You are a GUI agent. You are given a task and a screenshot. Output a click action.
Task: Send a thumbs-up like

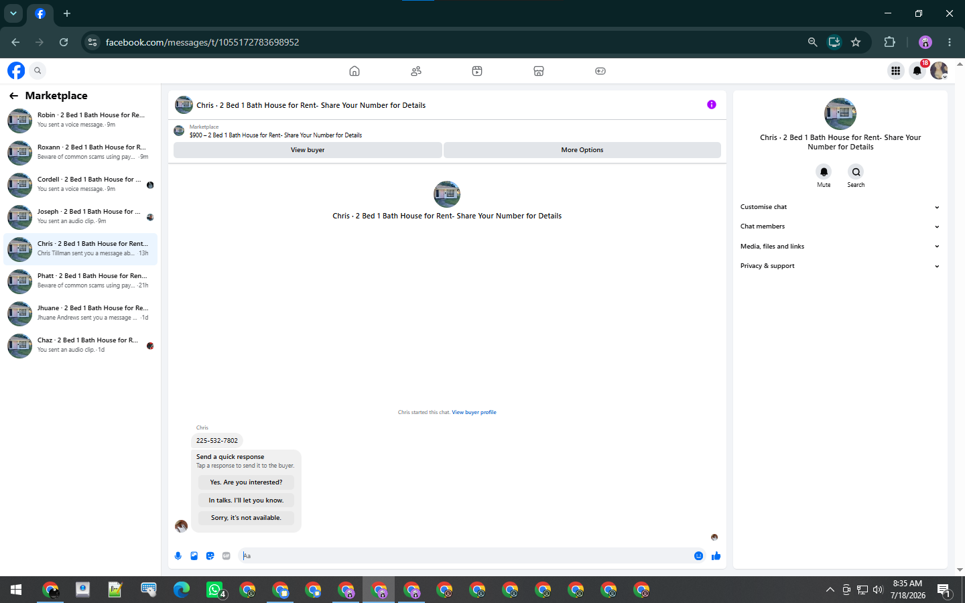point(716,555)
